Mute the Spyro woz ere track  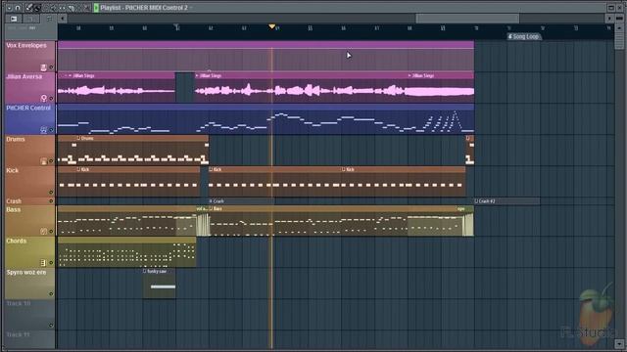point(51,293)
